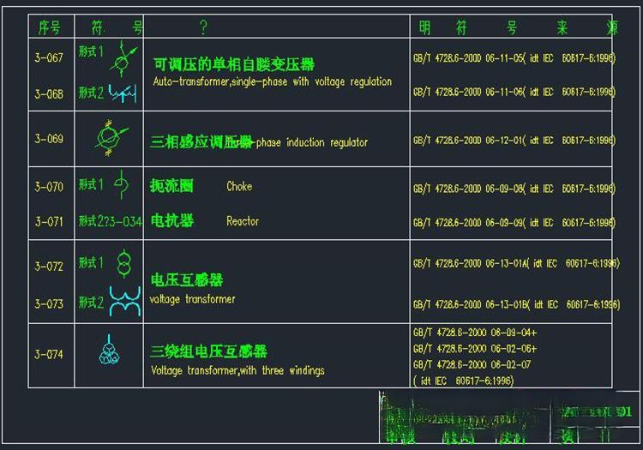Click the 形式2 label in row 3-068
The image size is (643, 450).
pos(91,93)
